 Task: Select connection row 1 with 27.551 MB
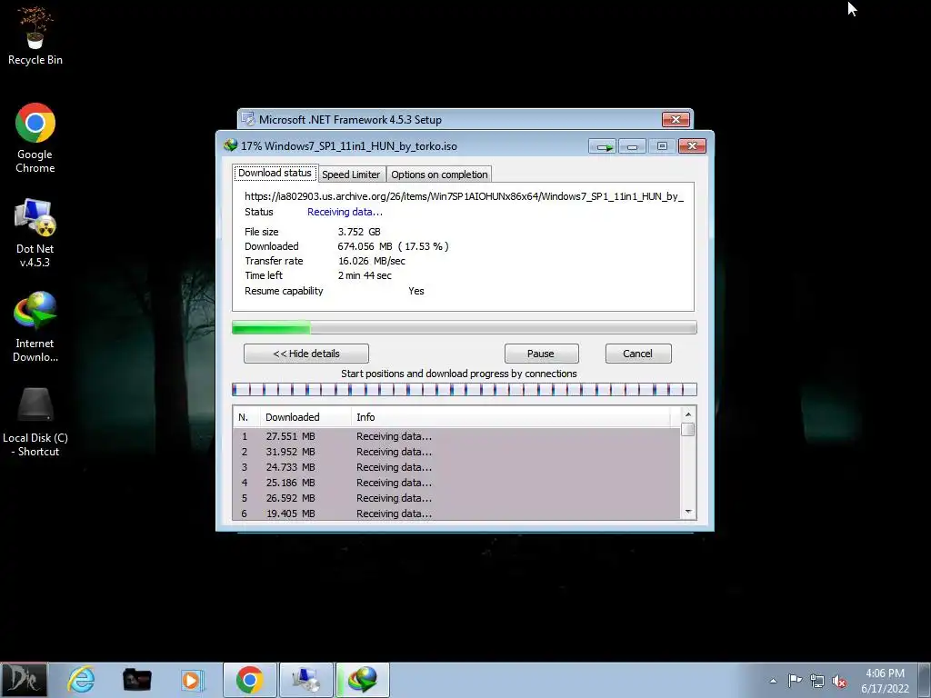(456, 436)
